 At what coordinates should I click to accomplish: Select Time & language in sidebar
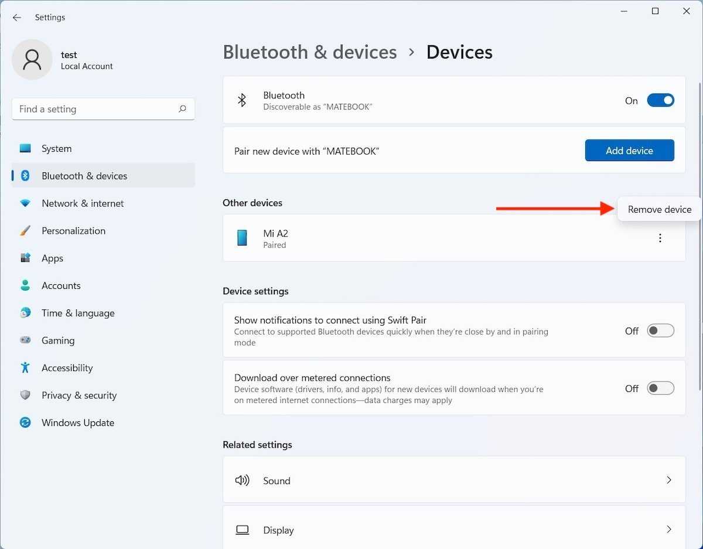click(78, 313)
